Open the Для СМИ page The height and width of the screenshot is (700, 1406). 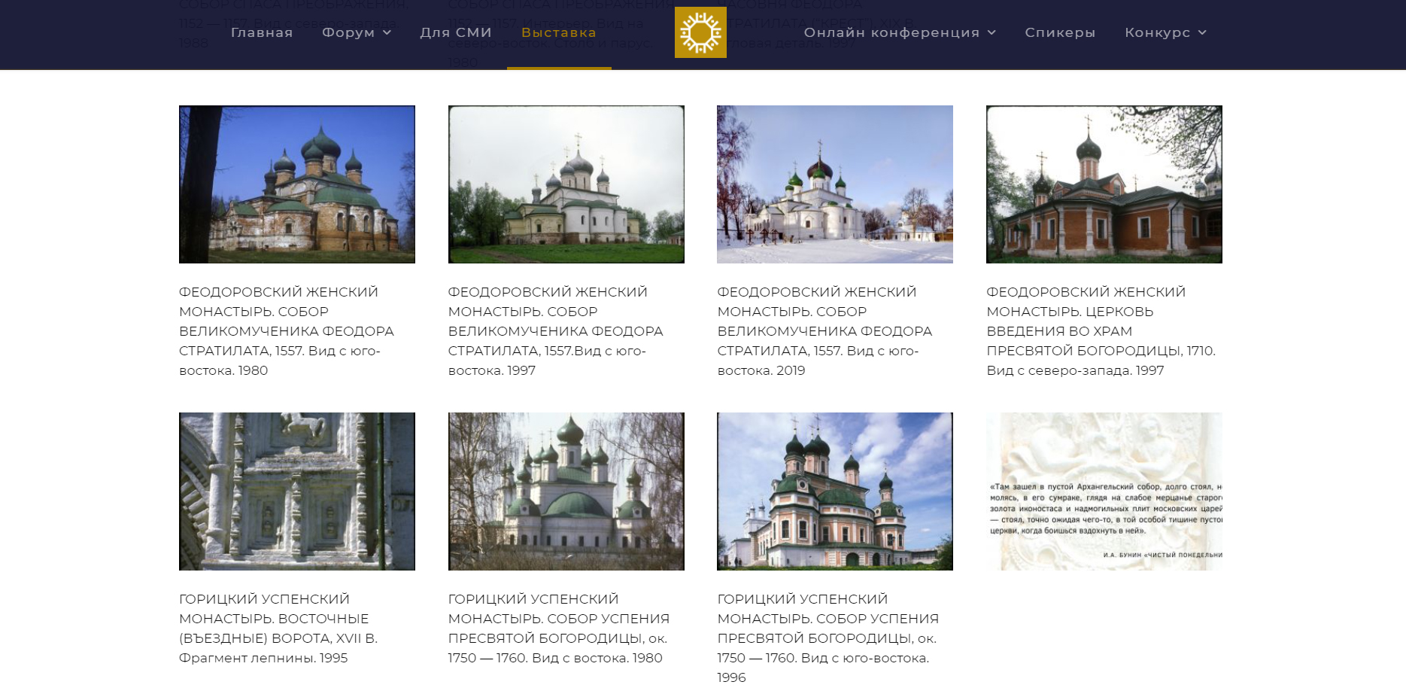pyautogui.click(x=456, y=32)
